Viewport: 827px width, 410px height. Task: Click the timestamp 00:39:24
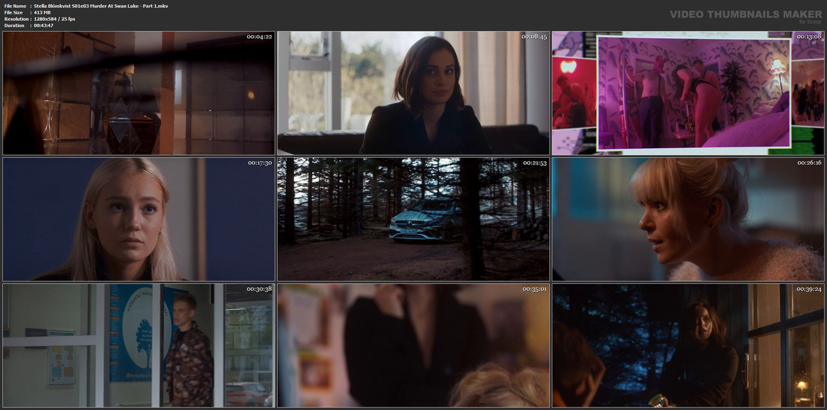[x=808, y=289]
